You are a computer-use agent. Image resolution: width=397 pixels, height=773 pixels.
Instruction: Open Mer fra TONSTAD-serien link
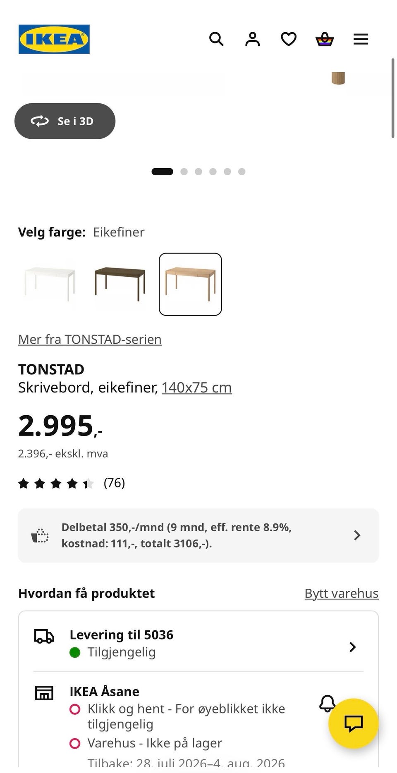(x=90, y=339)
